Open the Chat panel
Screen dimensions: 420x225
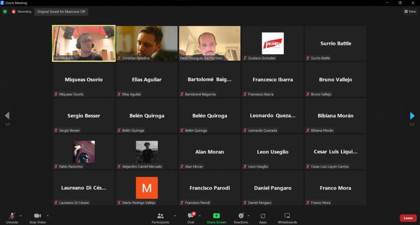tap(191, 218)
